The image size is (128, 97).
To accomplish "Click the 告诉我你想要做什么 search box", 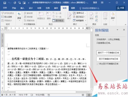I will pyautogui.click(x=89, y=8).
